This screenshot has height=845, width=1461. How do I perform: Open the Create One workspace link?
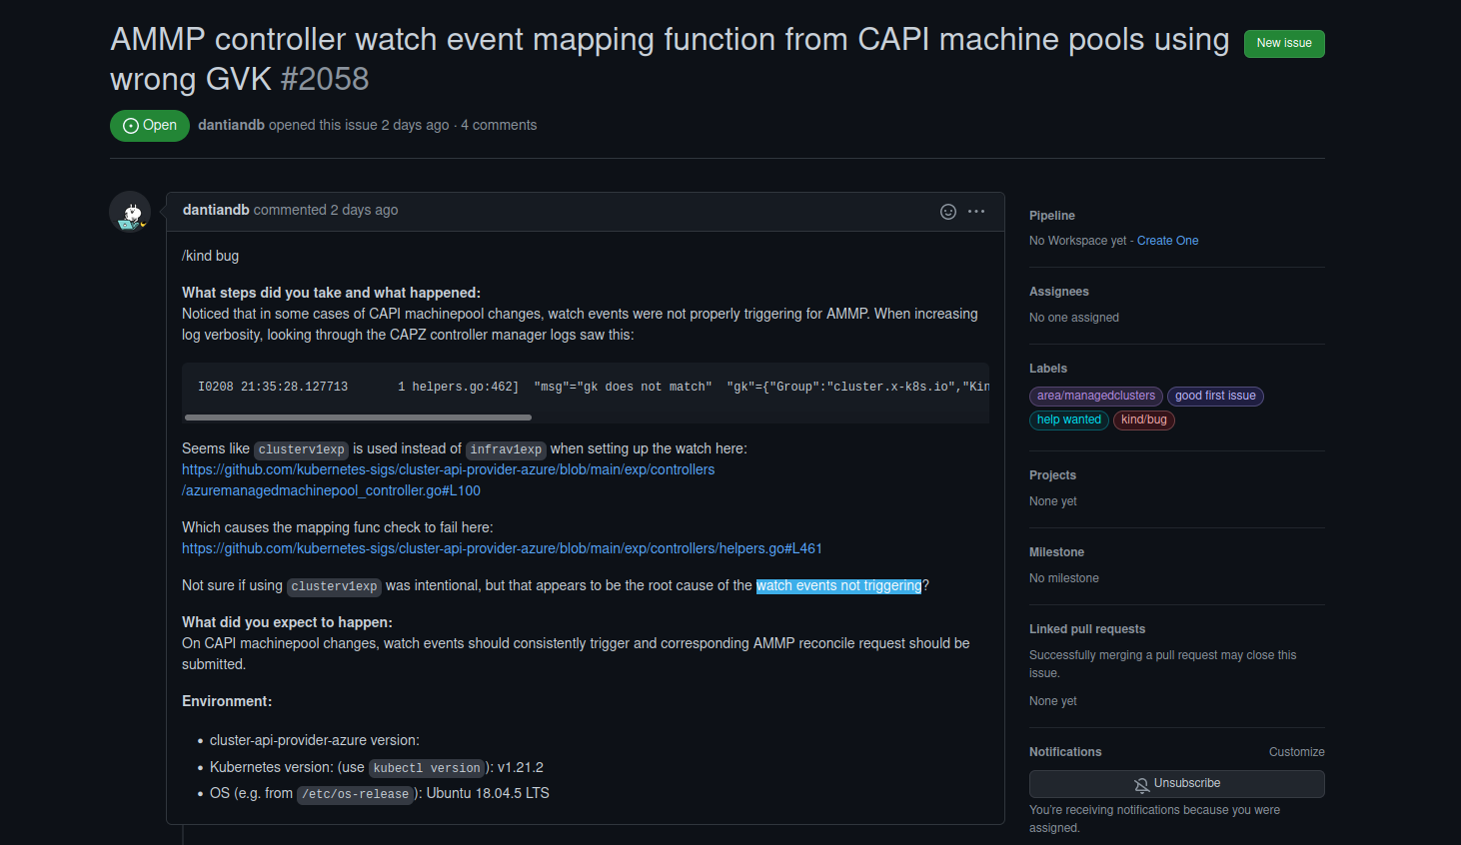point(1167,241)
